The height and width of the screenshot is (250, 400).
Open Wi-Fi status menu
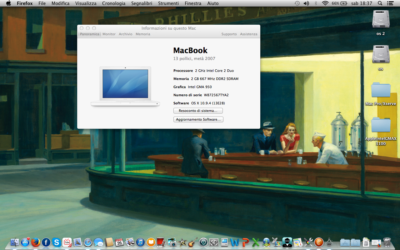[325, 3]
